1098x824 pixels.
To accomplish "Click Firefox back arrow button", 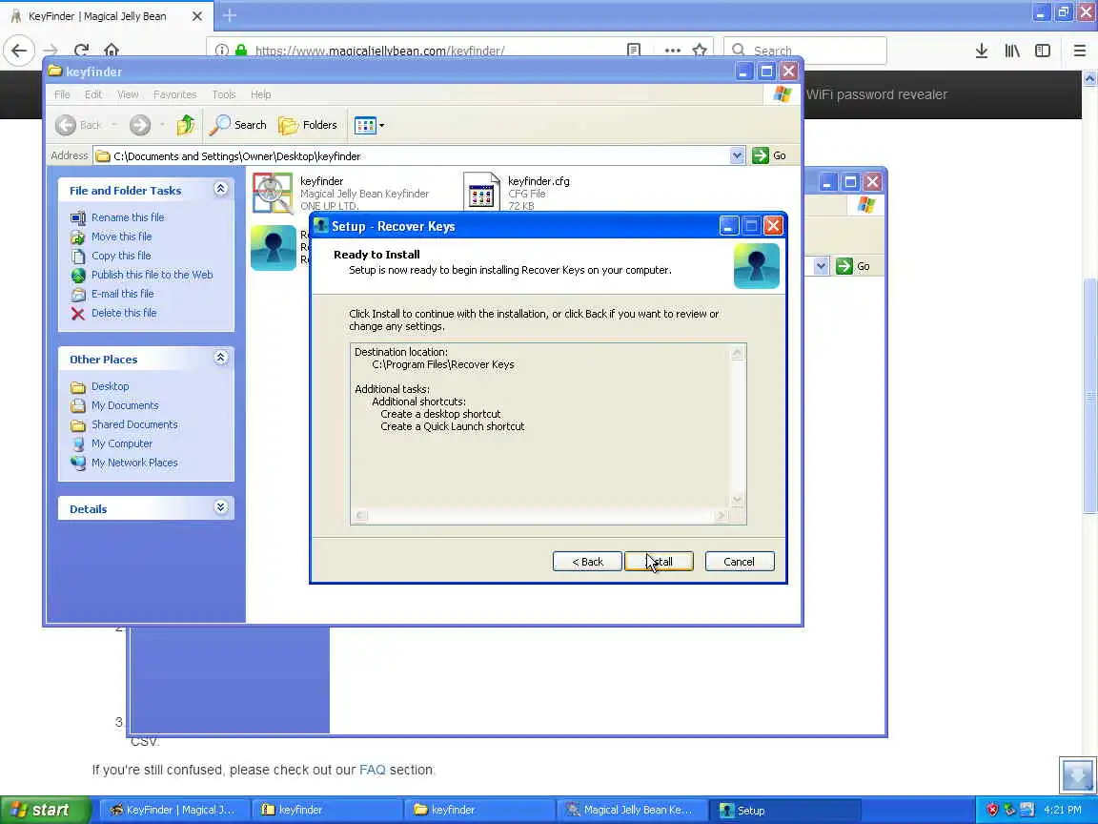I will click(19, 51).
